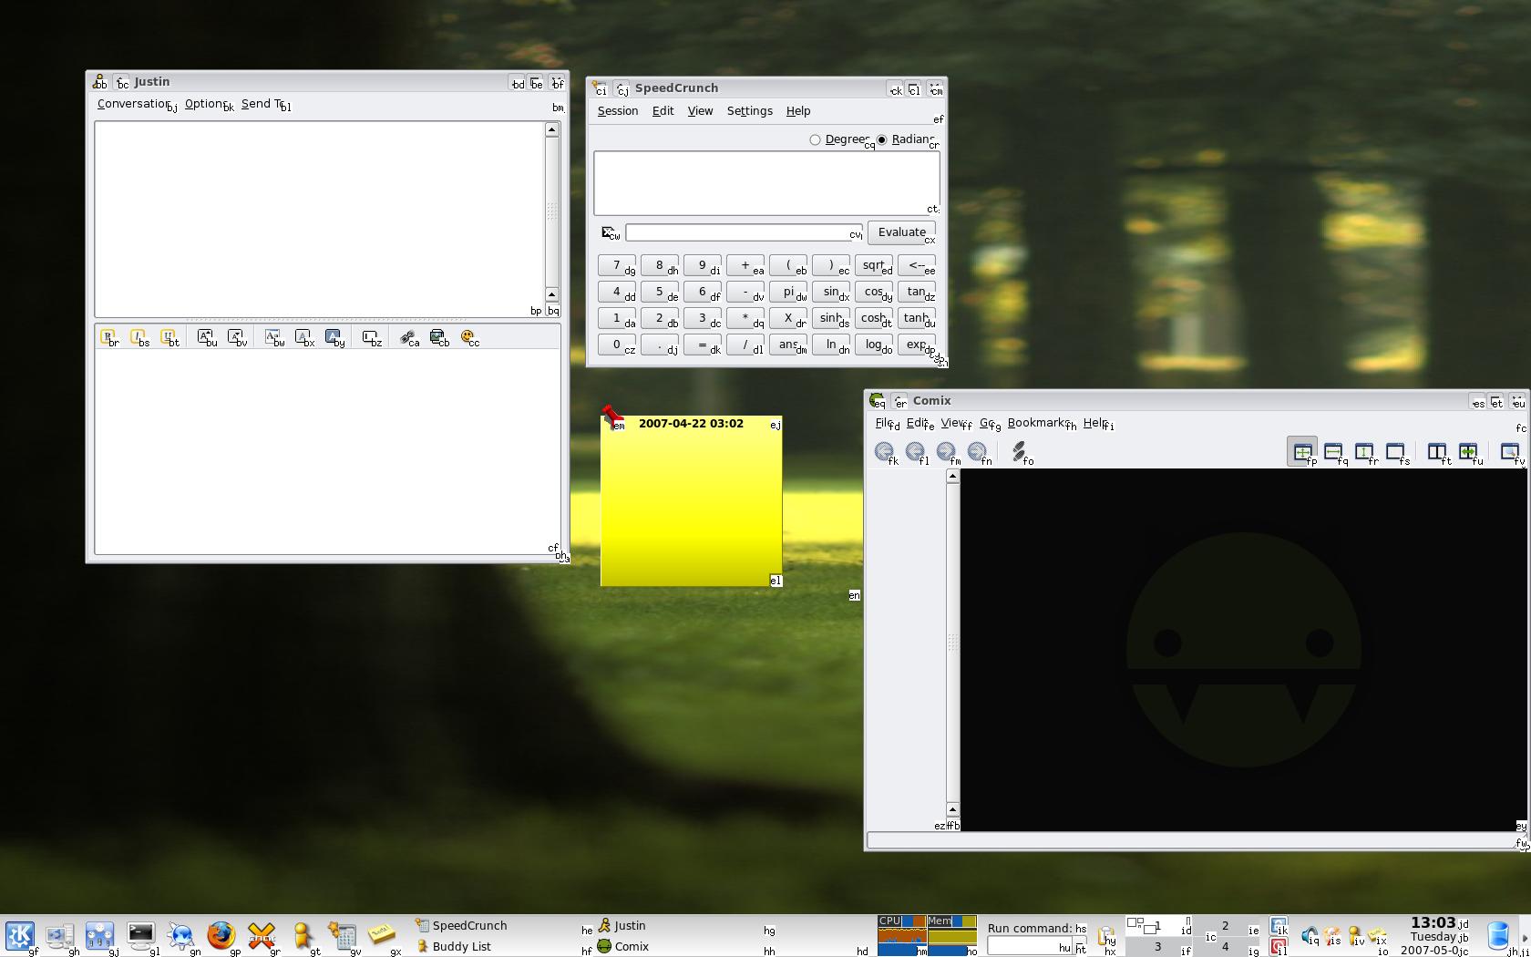Enable fit-width mode in Comix
Image resolution: width=1531 pixels, height=957 pixels.
[1334, 451]
